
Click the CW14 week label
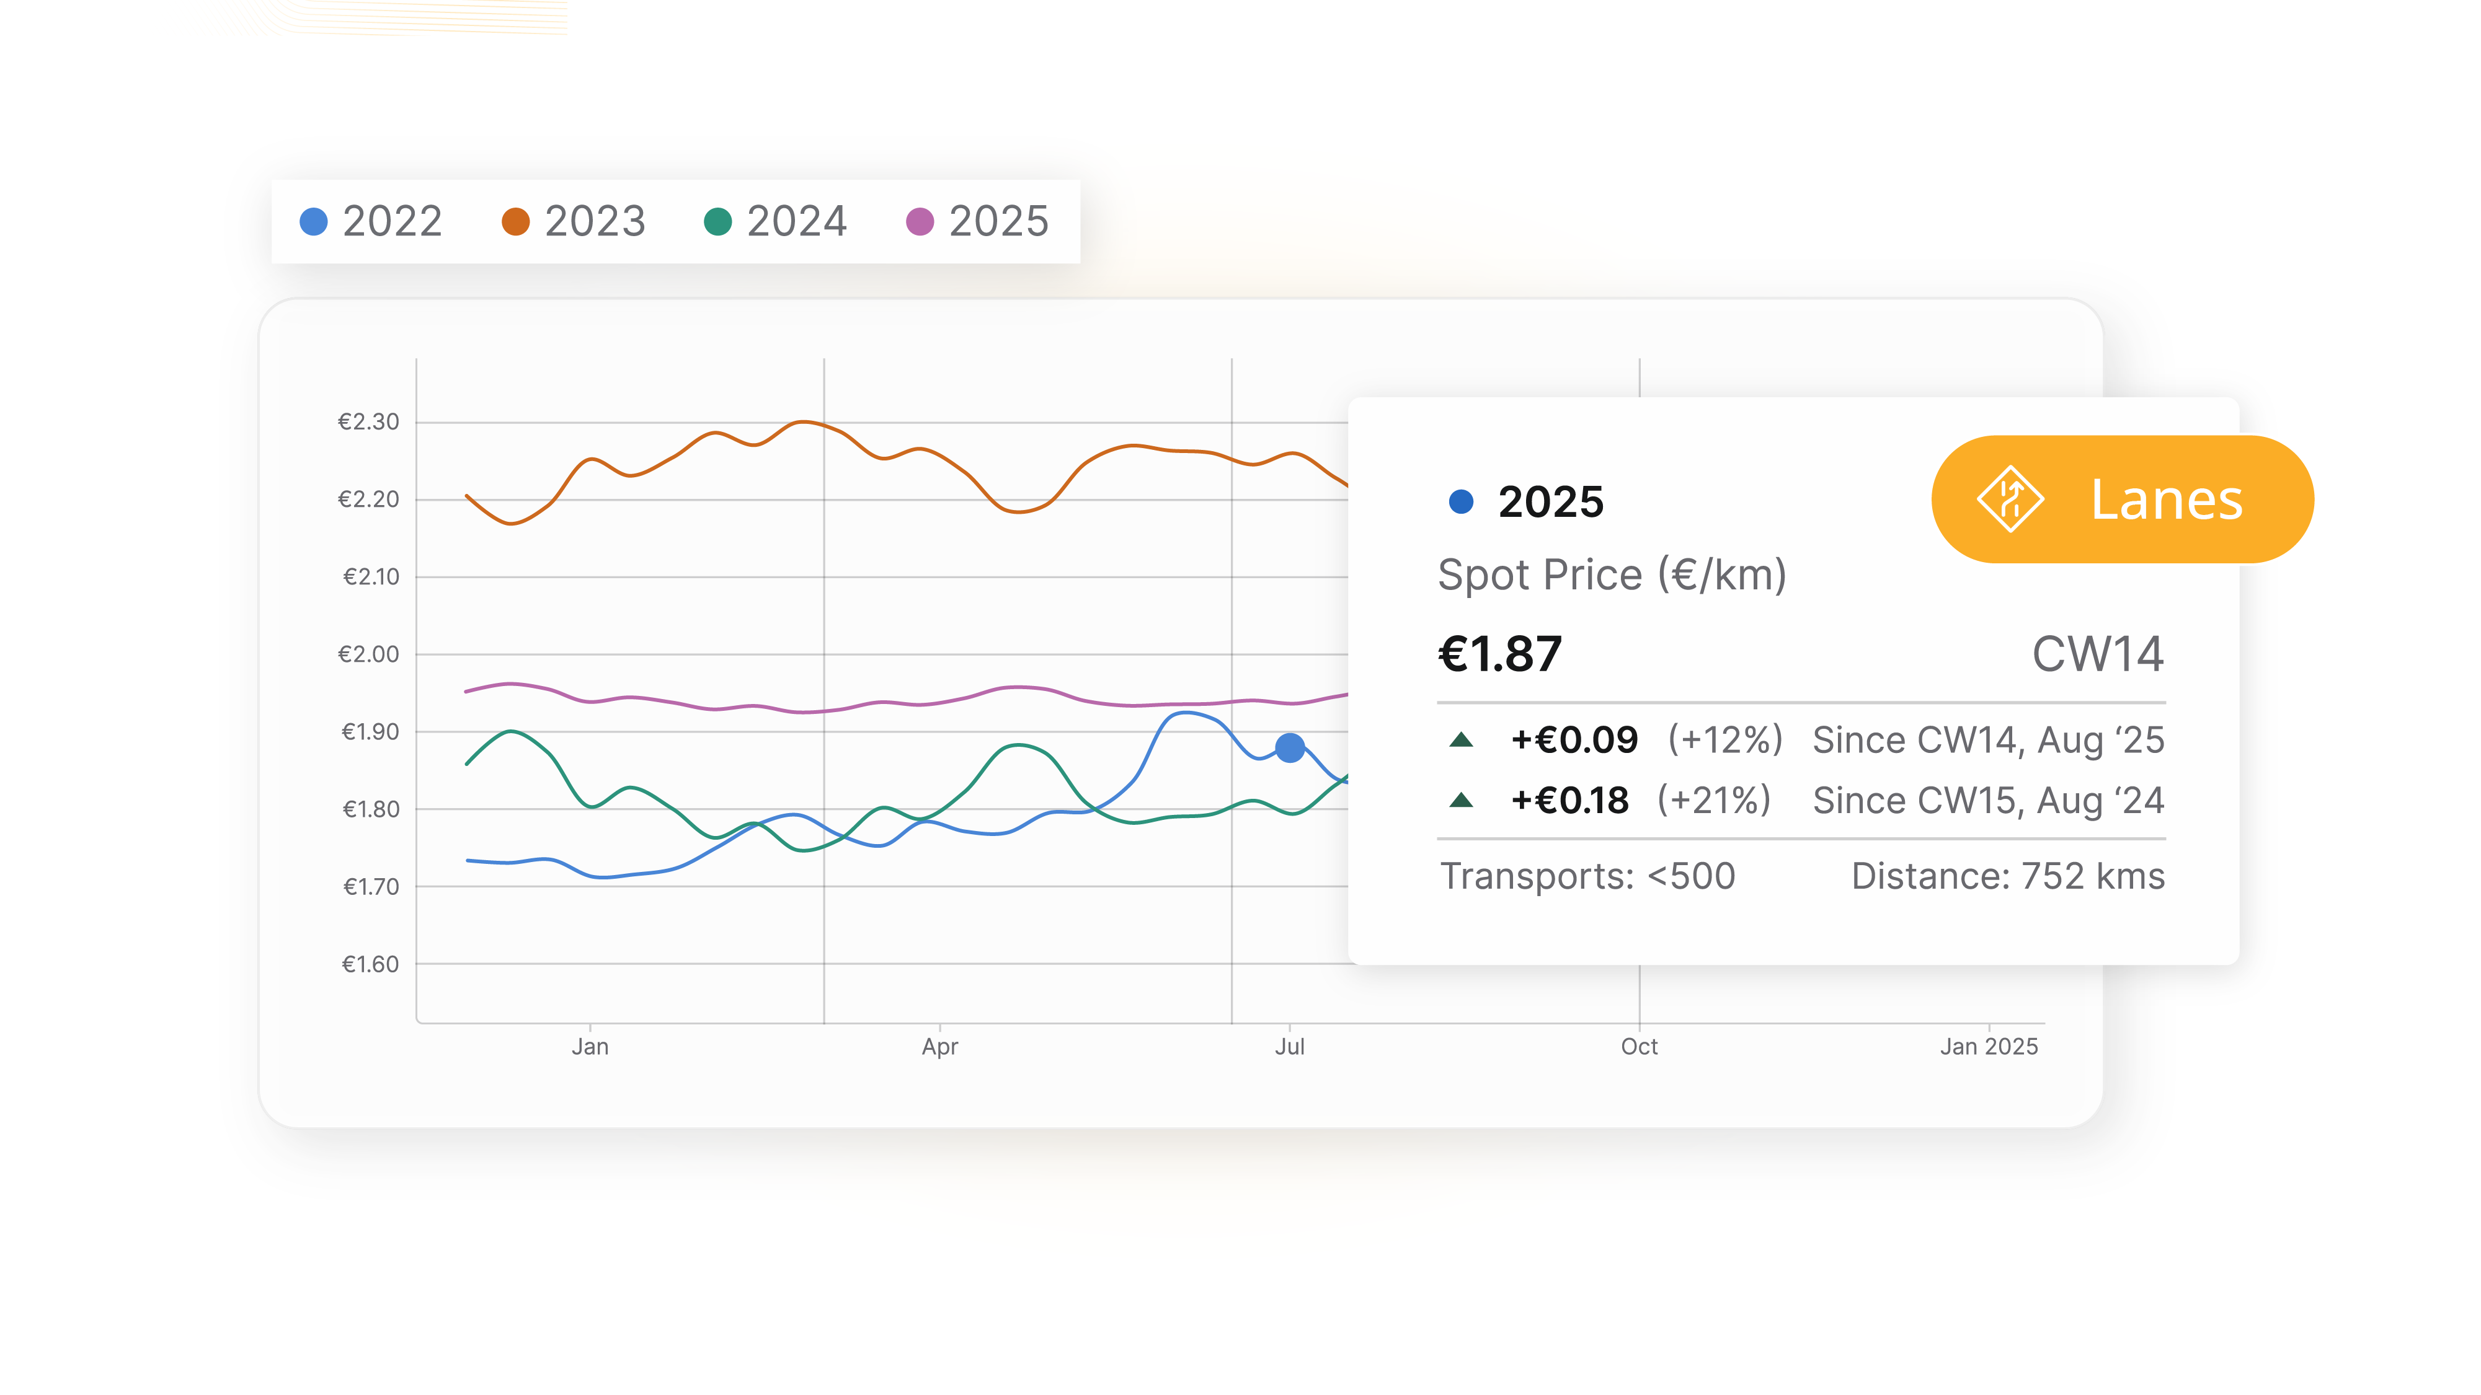pos(2098,654)
